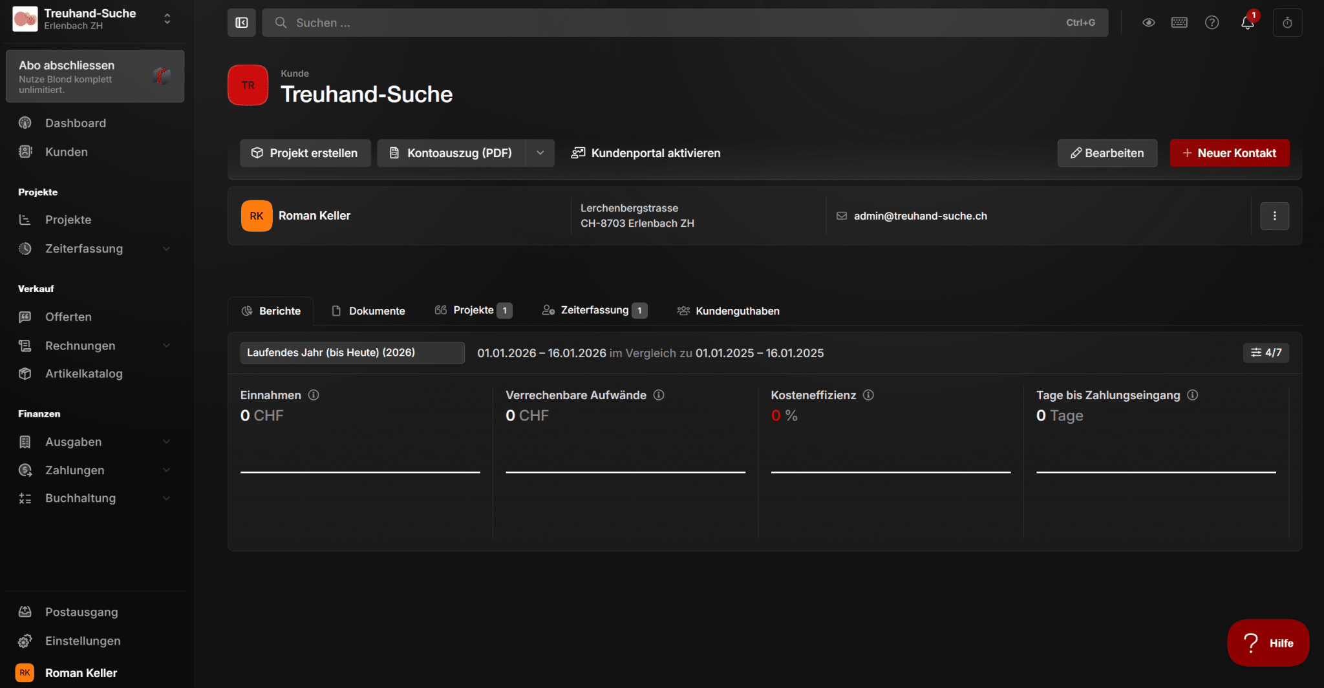
Task: Switch to the Kundenguthaben tab
Action: (x=729, y=311)
